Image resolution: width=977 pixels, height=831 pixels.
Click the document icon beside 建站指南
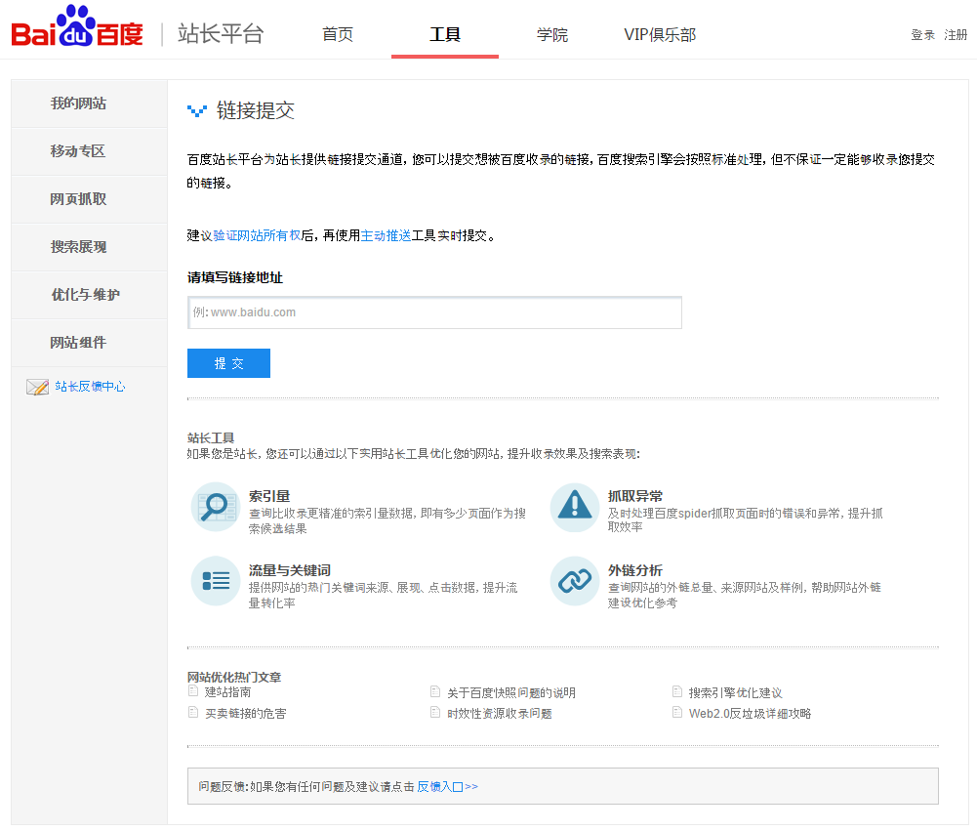tap(191, 691)
